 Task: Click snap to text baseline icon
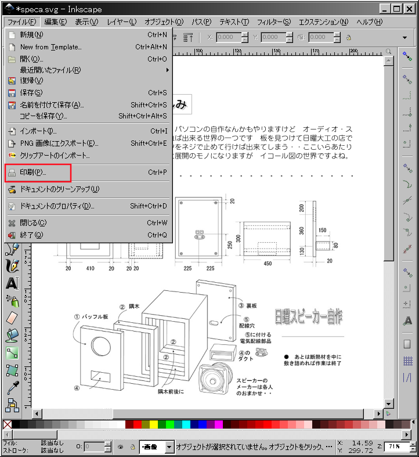tap(407, 321)
